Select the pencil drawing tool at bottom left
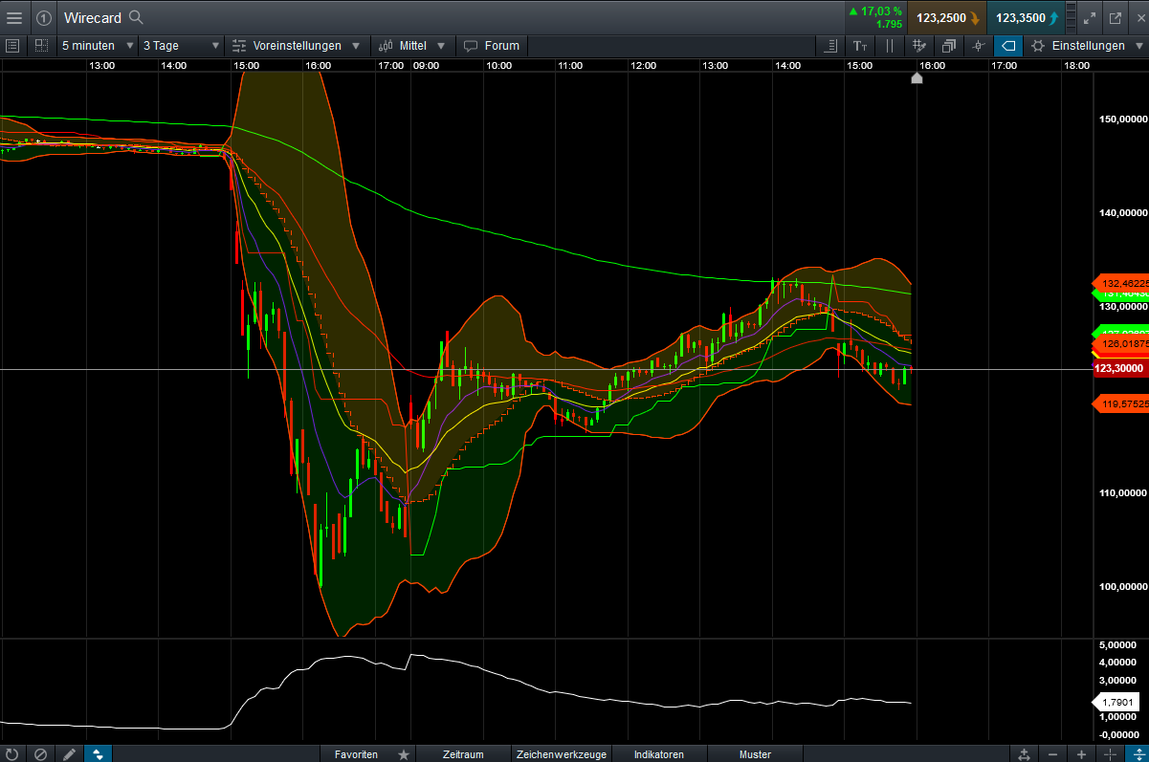1149x762 pixels. 68,754
